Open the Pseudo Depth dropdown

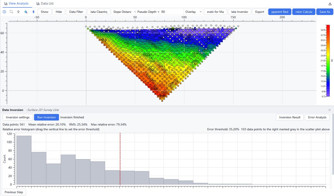(148, 12)
